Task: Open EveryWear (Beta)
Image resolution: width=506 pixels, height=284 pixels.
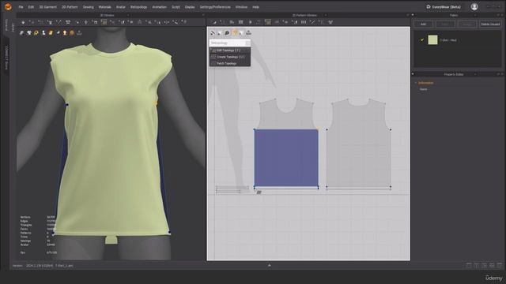Action: click(444, 7)
